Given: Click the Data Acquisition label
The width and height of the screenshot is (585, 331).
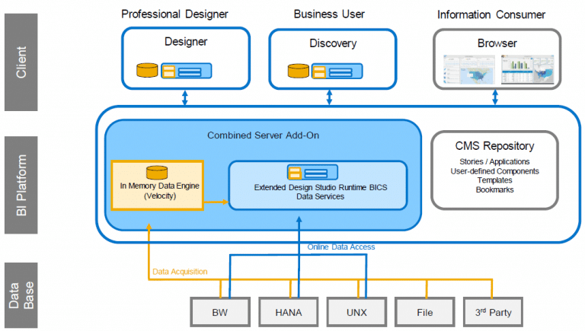Looking at the screenshot, I should coord(180,272).
